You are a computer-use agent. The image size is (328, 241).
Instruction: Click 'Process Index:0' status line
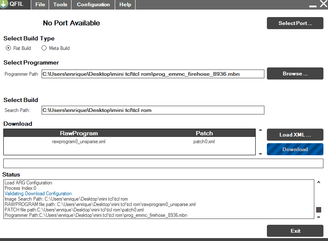click(x=20, y=188)
